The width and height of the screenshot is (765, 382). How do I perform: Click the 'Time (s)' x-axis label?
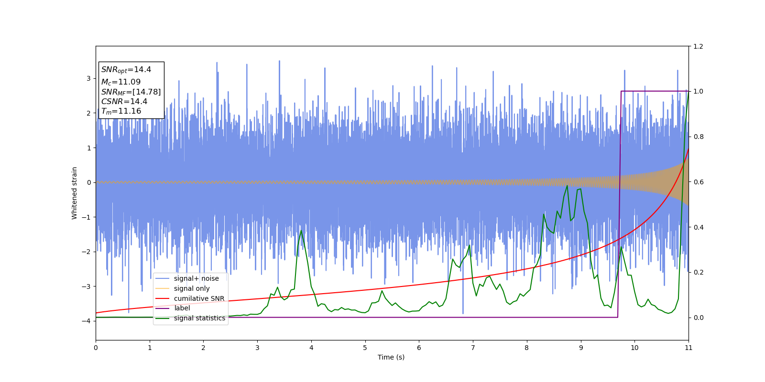click(x=391, y=357)
